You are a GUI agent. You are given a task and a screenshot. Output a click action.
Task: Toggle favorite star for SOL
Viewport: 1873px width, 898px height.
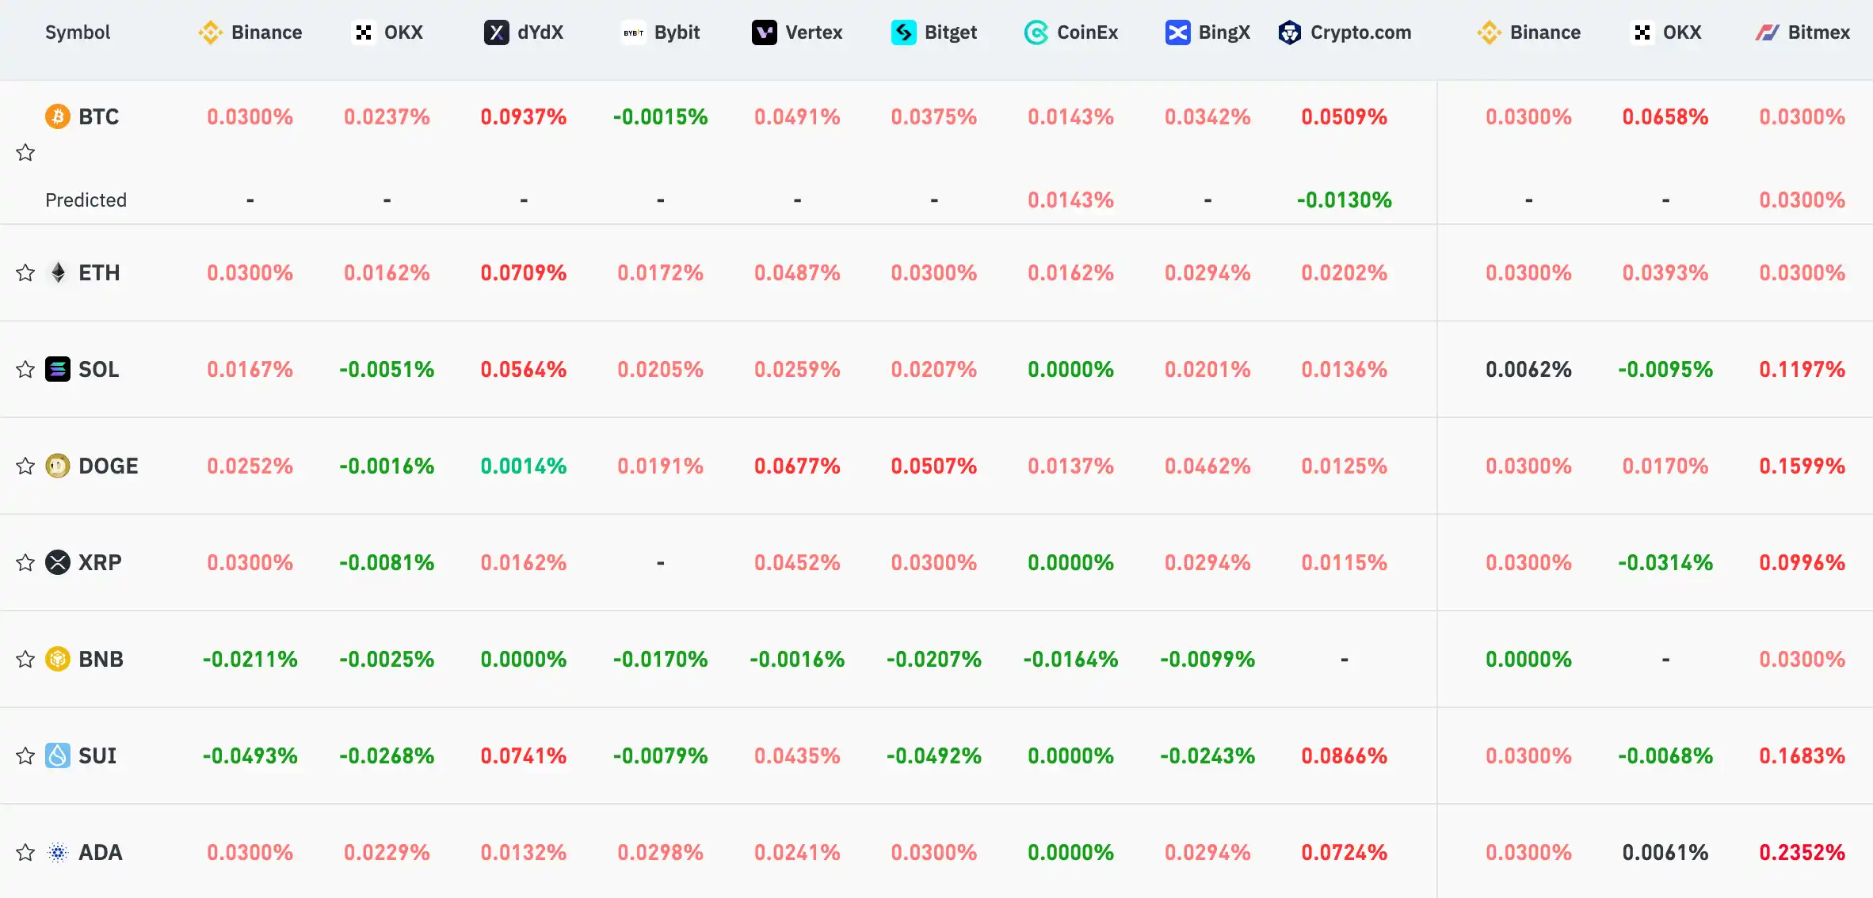click(x=25, y=370)
